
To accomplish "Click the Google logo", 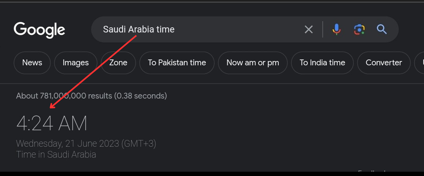I will tap(39, 30).
